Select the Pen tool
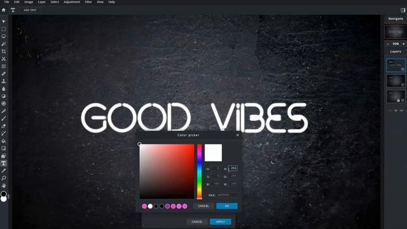This screenshot has width=407, height=229. click(x=4, y=111)
